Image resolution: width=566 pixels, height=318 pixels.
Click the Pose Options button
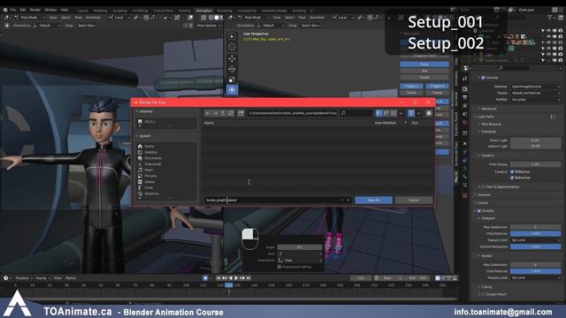coord(208,26)
